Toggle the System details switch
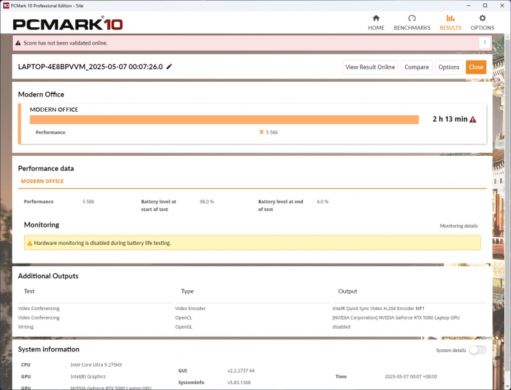Viewport: 511px width, 390px height. click(478, 350)
